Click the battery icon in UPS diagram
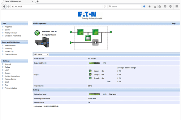 [x=88, y=38]
